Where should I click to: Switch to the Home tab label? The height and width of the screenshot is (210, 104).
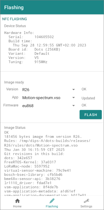pyautogui.click(x=18, y=206)
